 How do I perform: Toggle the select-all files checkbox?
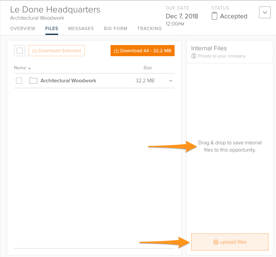[20, 51]
